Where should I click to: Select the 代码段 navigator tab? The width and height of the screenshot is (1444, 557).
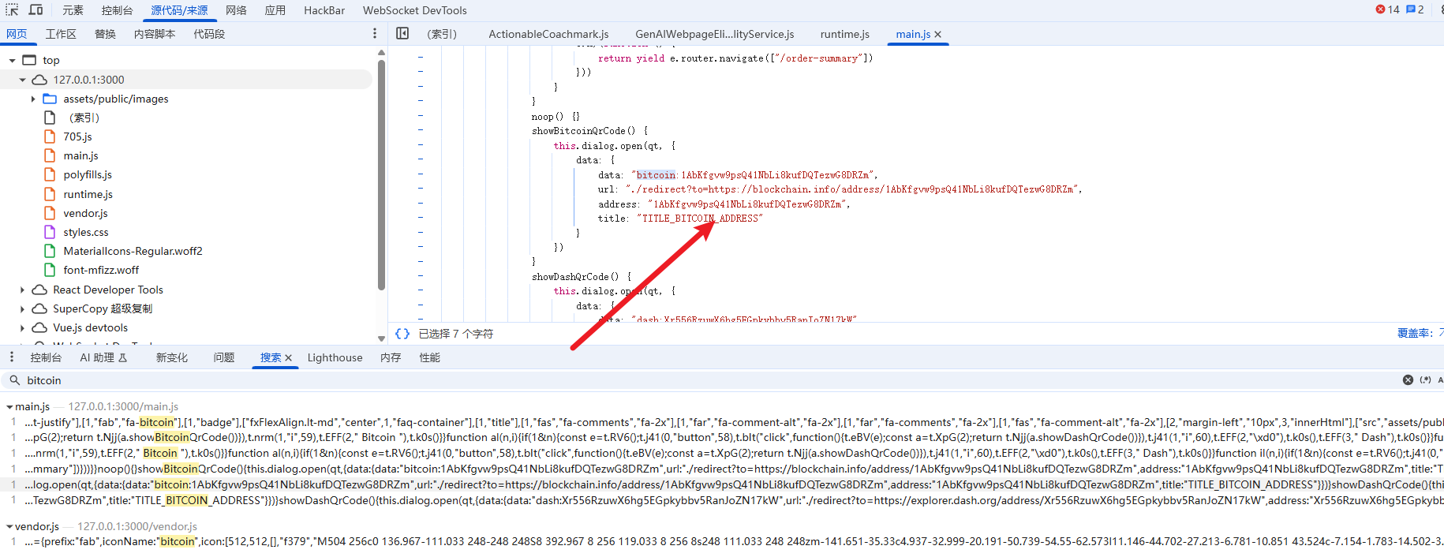click(x=209, y=34)
